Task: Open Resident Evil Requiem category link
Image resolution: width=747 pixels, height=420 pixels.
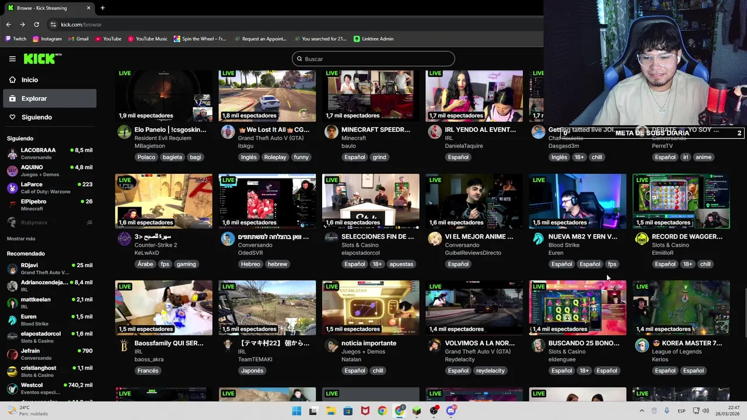Action: click(x=163, y=138)
